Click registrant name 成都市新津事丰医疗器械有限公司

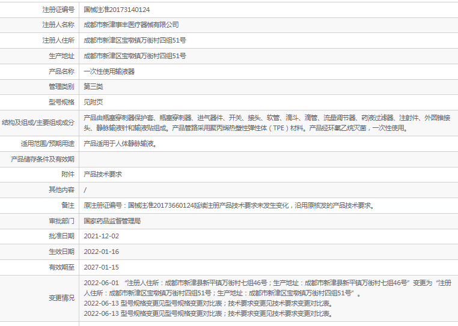point(131,25)
